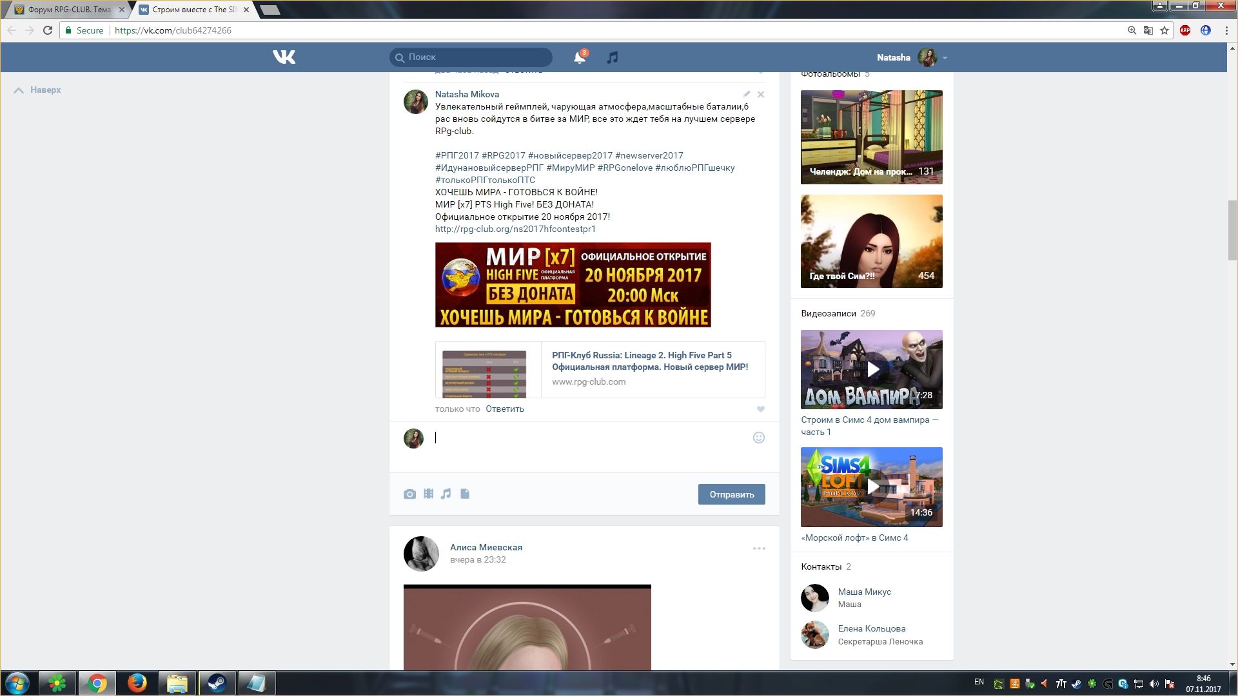Viewport: 1238px width, 696px height.
Task: Expand the Natasha profile dropdown arrow
Action: click(945, 58)
